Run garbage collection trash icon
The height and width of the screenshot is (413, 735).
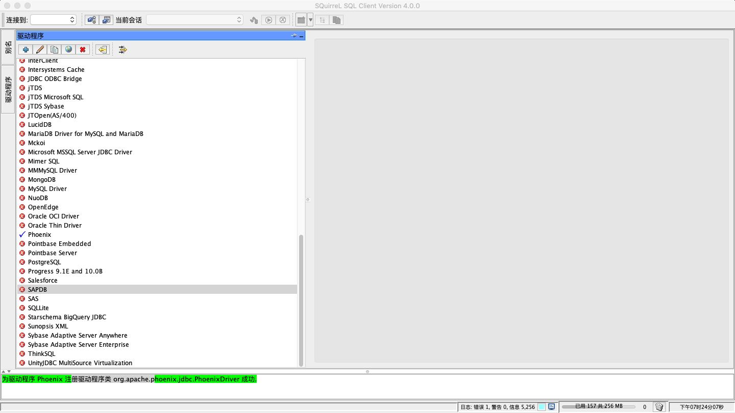pos(659,407)
